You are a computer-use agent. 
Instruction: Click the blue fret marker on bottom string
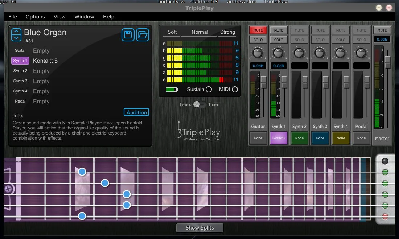(82, 216)
